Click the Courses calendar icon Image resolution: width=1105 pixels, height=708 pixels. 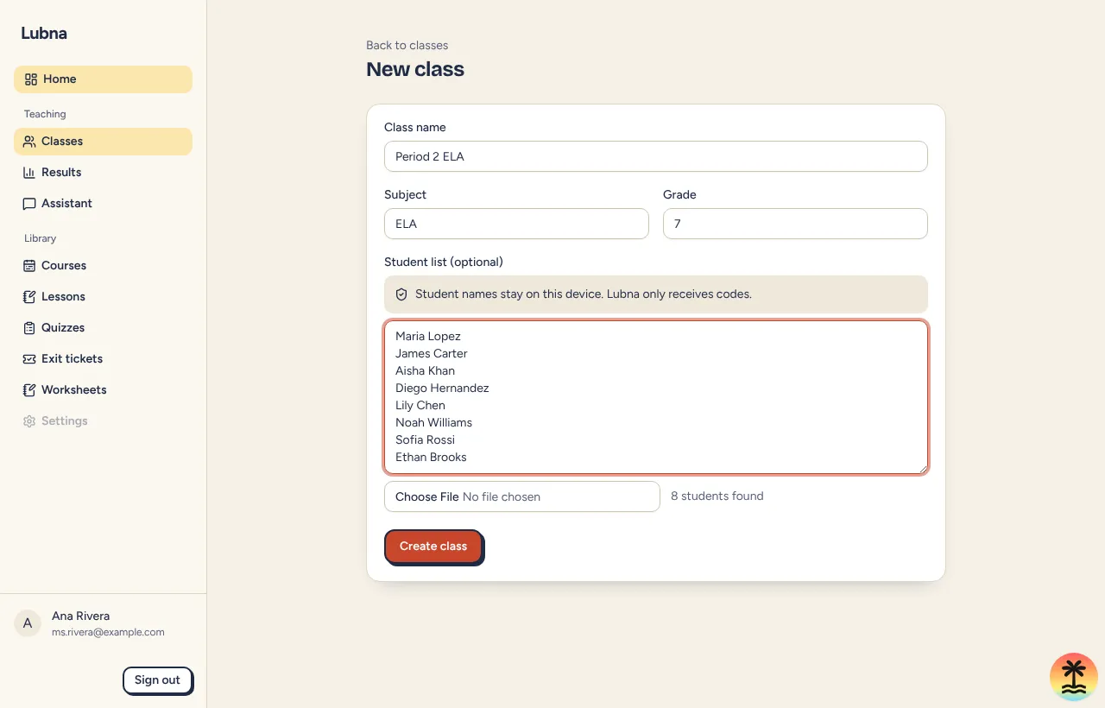[x=29, y=266]
